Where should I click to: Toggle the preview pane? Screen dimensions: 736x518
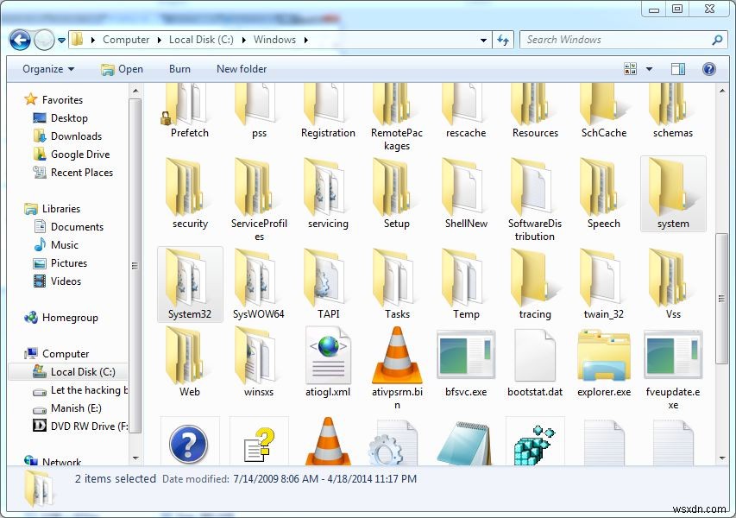coord(678,69)
